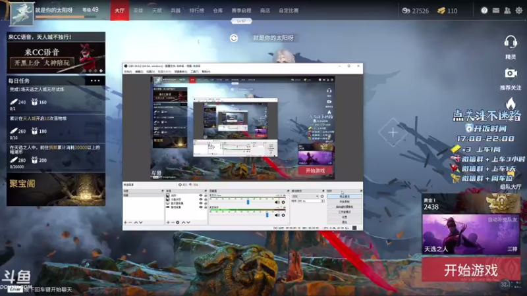The width and height of the screenshot is (527, 296).
Task: Open the game settings gear icon
Action: pos(519,11)
